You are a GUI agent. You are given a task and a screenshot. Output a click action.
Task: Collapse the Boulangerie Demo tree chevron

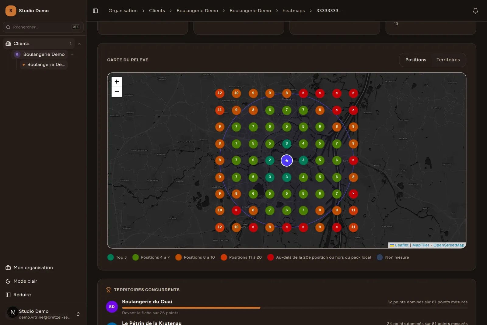(72, 55)
